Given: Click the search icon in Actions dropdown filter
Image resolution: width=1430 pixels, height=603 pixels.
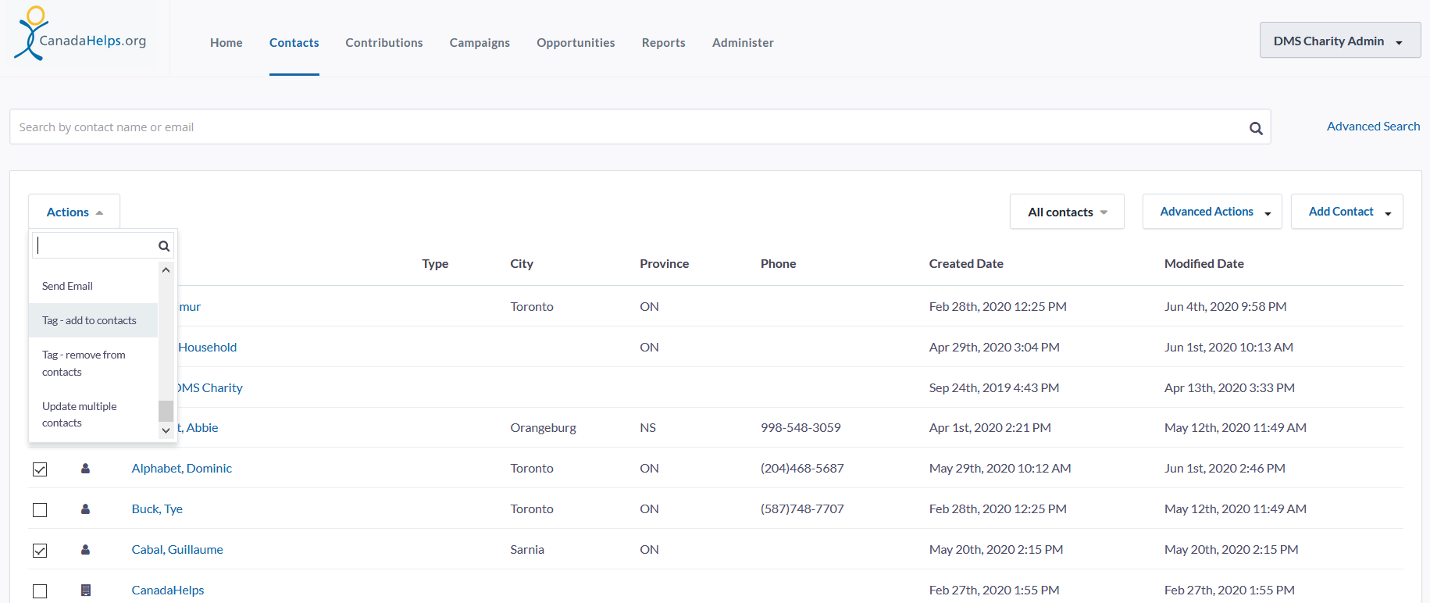Looking at the screenshot, I should [x=164, y=246].
